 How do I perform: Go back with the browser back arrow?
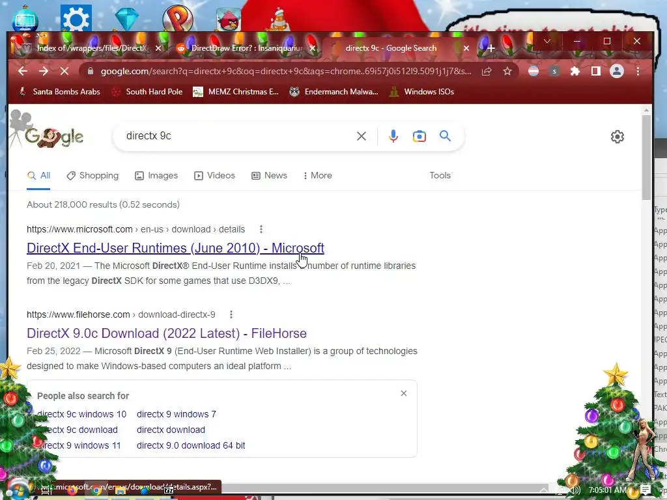pyautogui.click(x=23, y=71)
